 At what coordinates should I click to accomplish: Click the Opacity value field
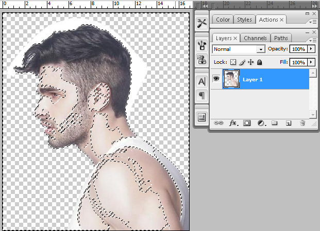pyautogui.click(x=298, y=49)
